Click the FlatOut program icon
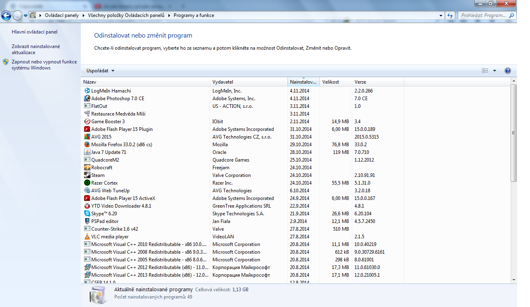 (x=87, y=106)
